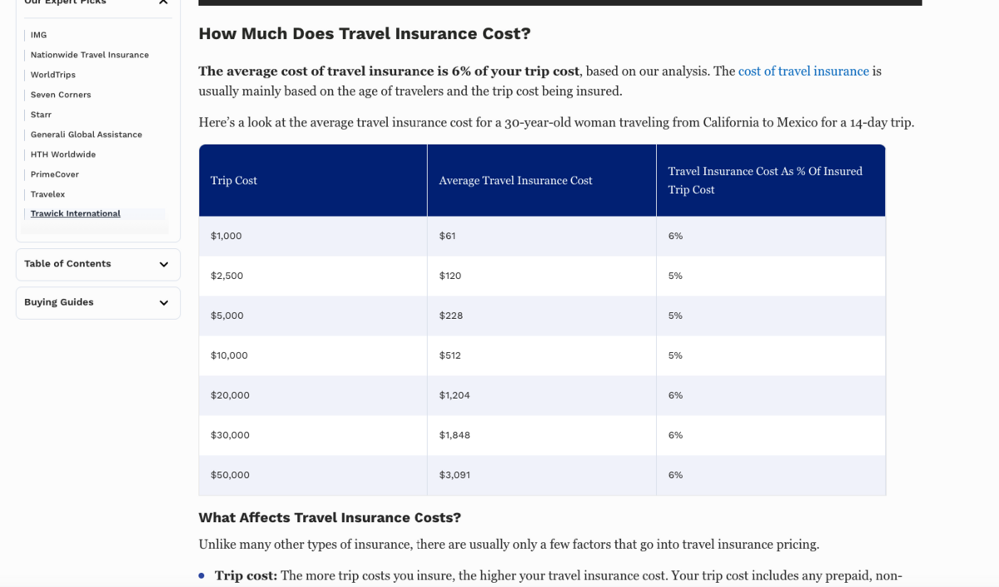Screen dimensions: 999x587
Task: Select PrimeCover in the expert picks
Action: click(54, 174)
